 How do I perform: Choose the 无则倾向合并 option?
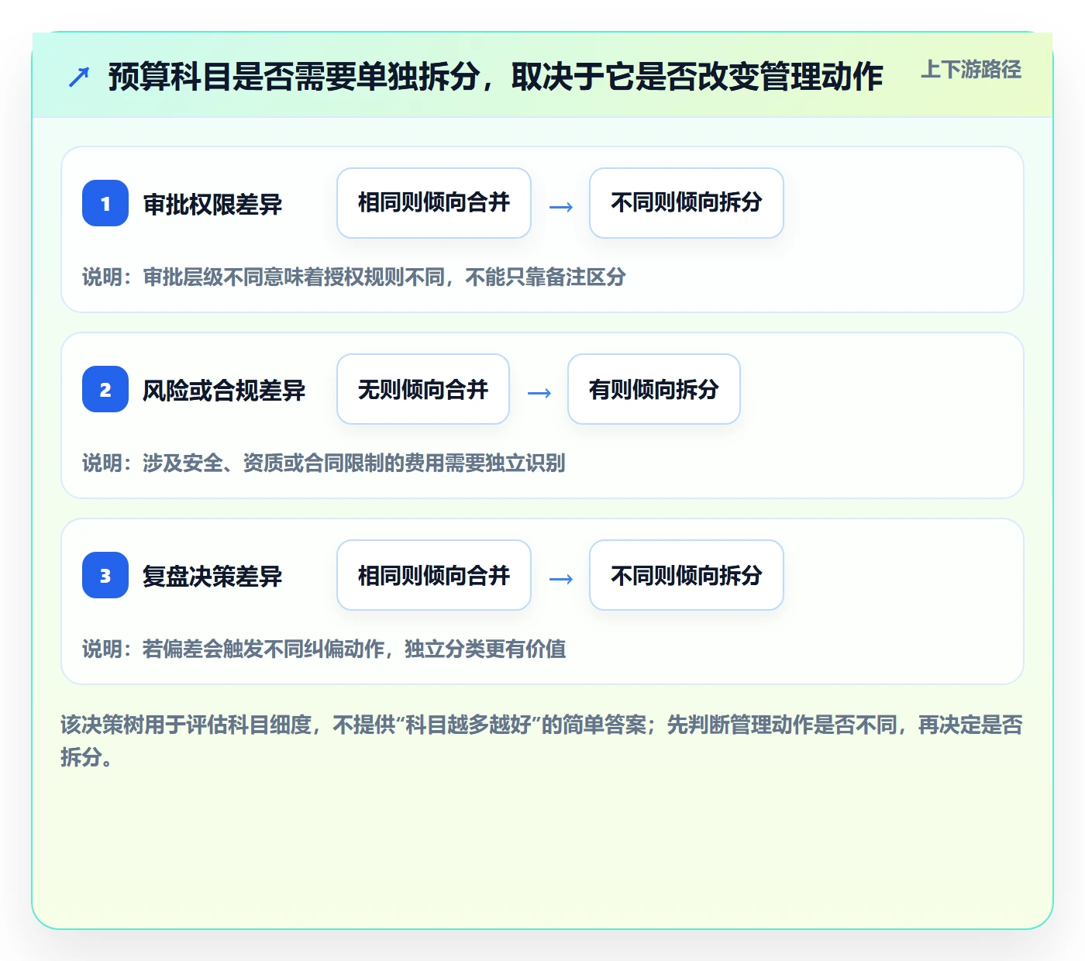[423, 389]
